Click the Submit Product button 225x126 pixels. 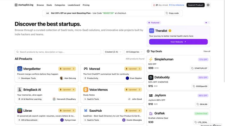click(195, 5)
